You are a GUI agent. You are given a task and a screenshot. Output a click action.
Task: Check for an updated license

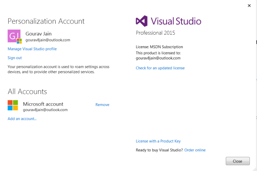click(x=160, y=68)
